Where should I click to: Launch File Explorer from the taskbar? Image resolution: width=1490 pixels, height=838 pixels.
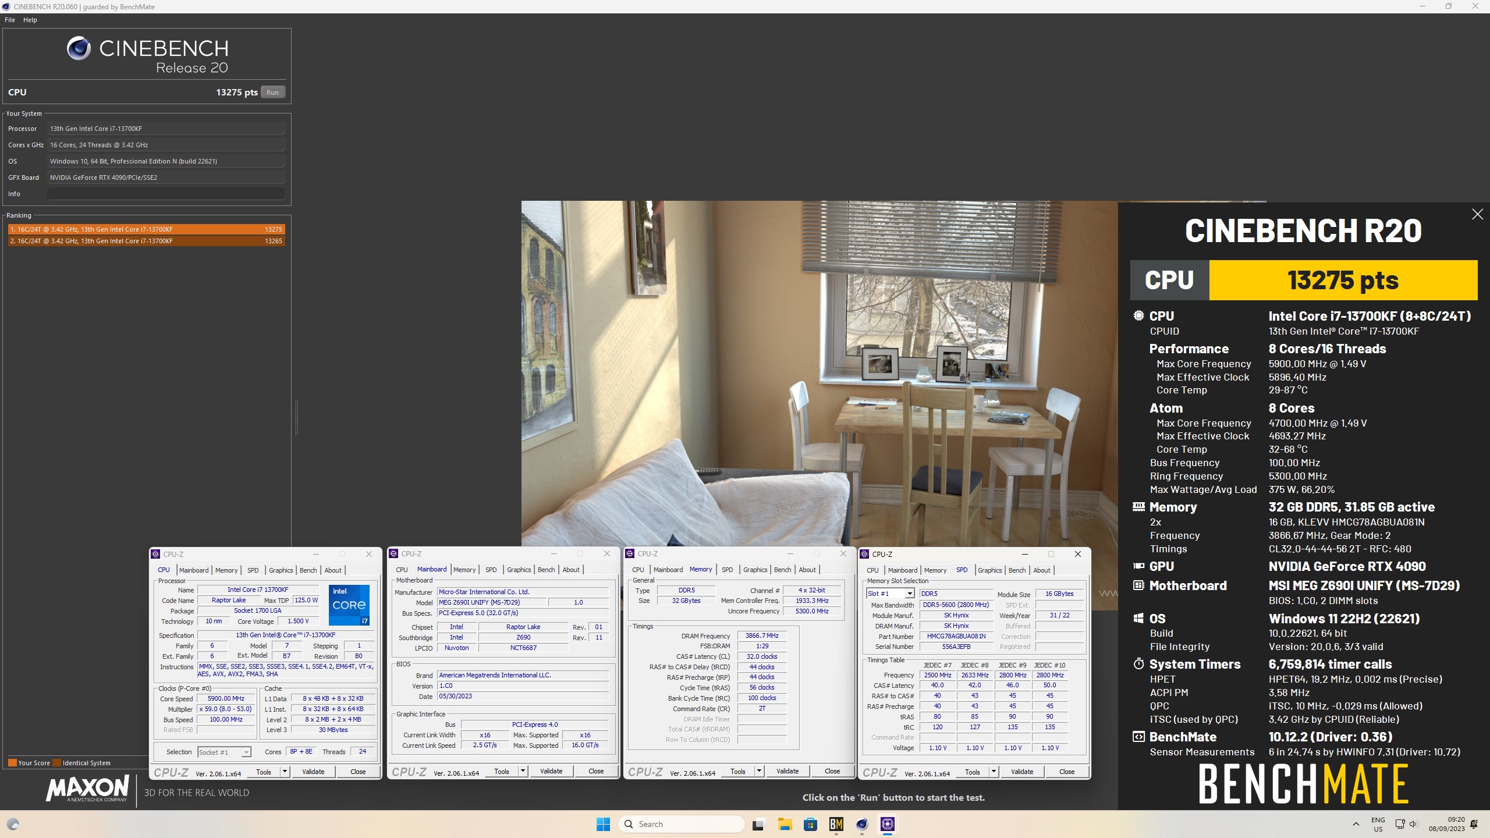pos(785,824)
